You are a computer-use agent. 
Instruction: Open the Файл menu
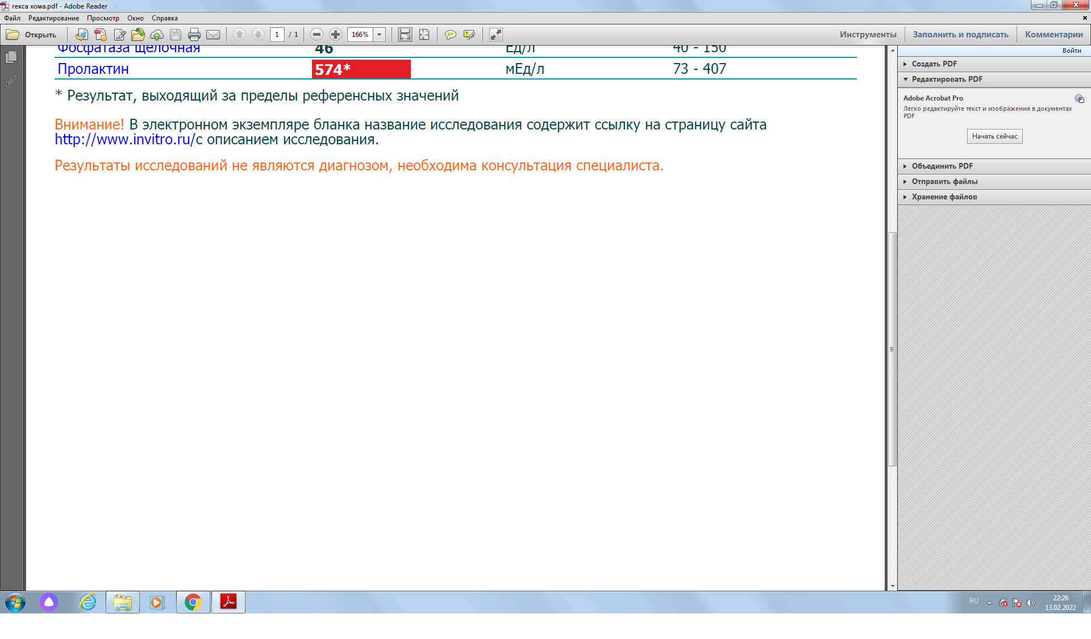(12, 18)
